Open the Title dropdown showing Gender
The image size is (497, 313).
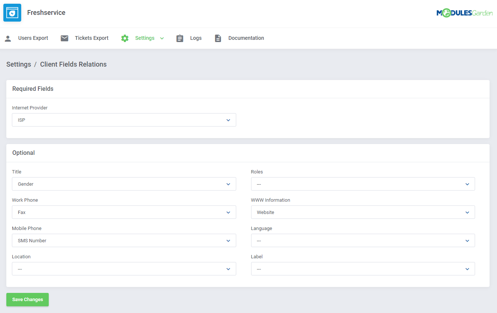click(x=124, y=184)
